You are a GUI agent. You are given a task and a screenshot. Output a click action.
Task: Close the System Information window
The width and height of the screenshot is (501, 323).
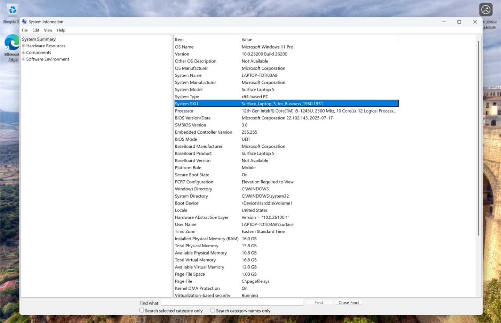[475, 22]
